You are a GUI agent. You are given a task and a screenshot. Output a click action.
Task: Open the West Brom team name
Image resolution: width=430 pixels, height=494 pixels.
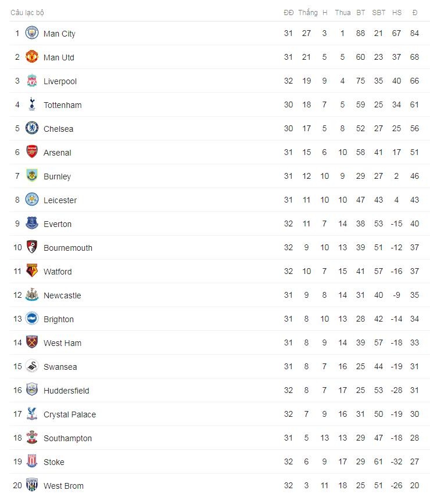(63, 486)
